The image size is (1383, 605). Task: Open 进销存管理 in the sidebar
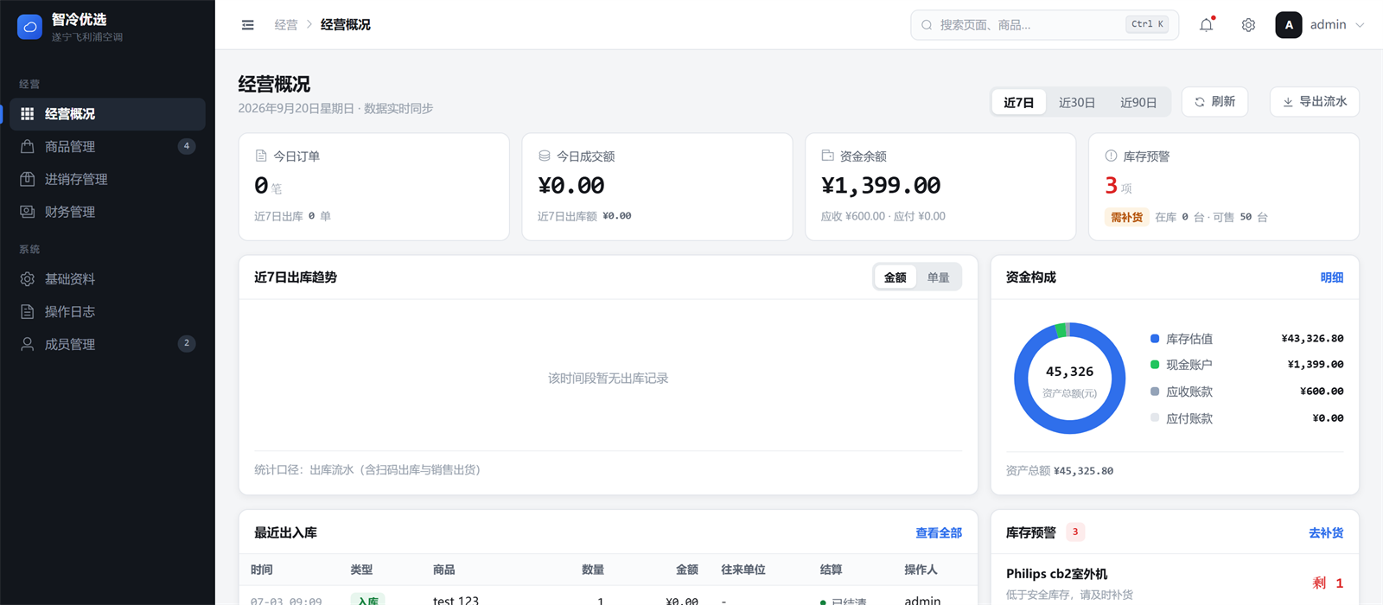pyautogui.click(x=108, y=179)
